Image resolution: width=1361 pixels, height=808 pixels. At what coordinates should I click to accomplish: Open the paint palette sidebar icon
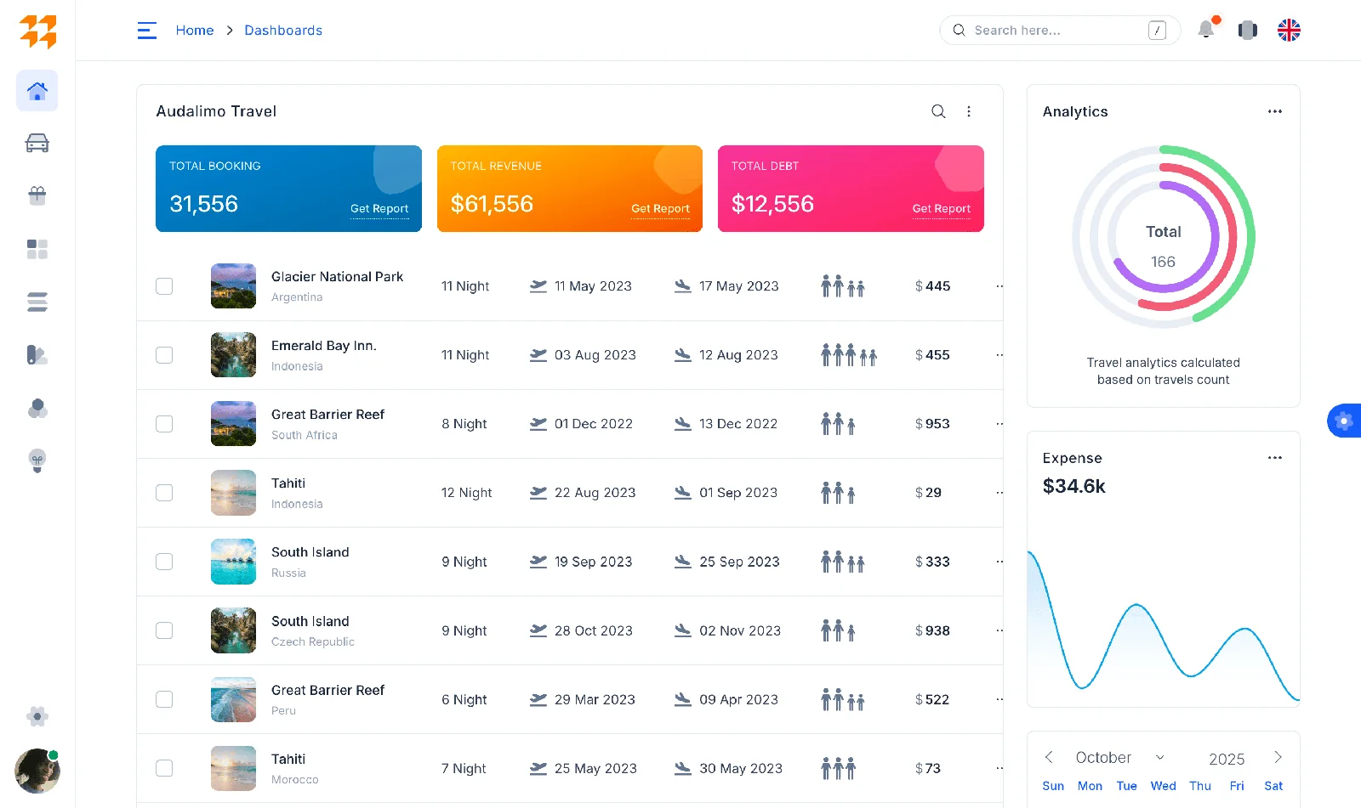37,354
